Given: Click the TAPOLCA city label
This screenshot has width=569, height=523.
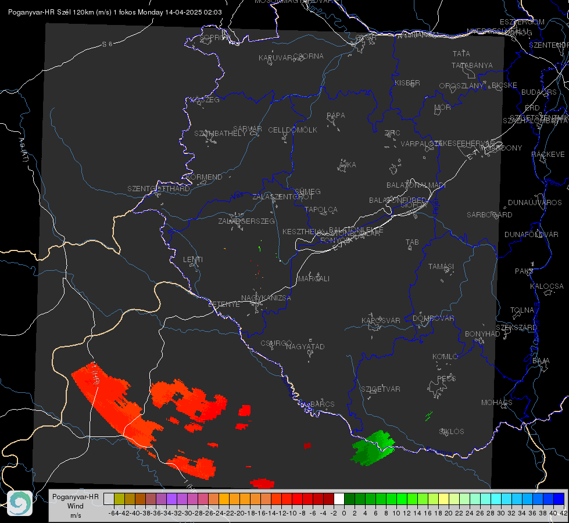Looking at the screenshot, I should 321,209.
